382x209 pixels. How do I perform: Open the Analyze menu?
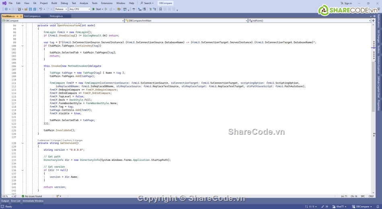[x=84, y=3]
